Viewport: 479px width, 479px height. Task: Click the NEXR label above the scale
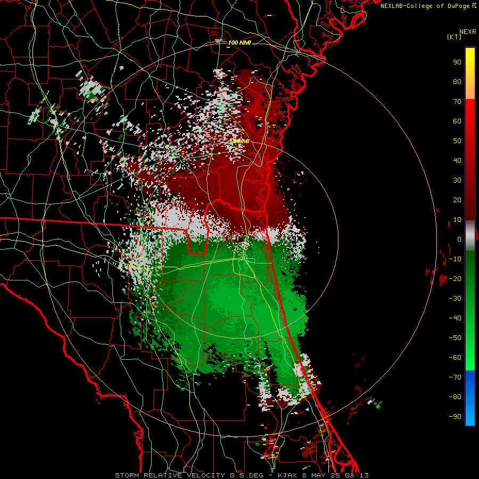pos(468,32)
